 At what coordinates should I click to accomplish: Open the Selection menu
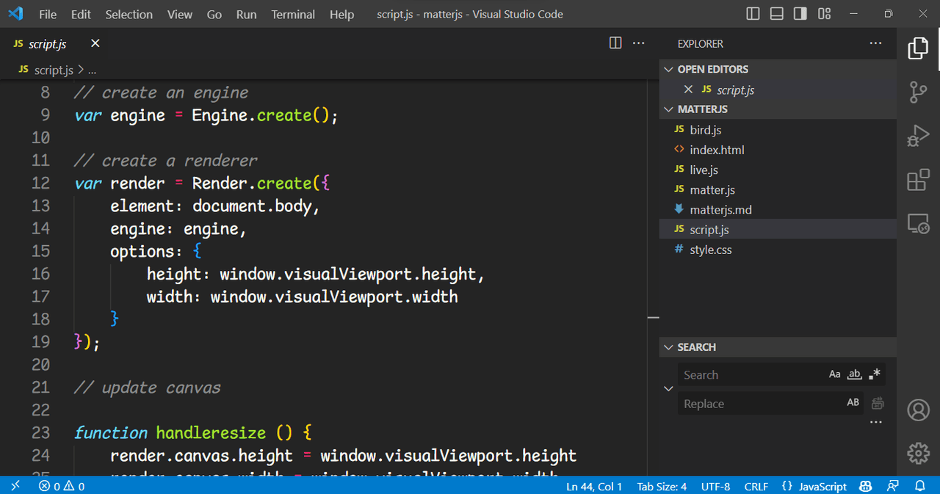coord(129,15)
